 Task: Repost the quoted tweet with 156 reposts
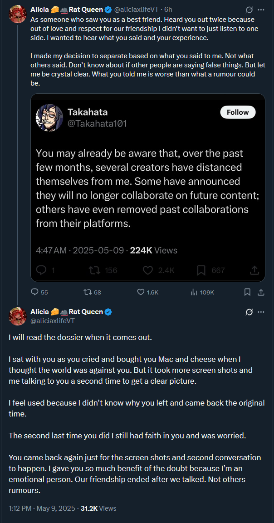coord(94,270)
